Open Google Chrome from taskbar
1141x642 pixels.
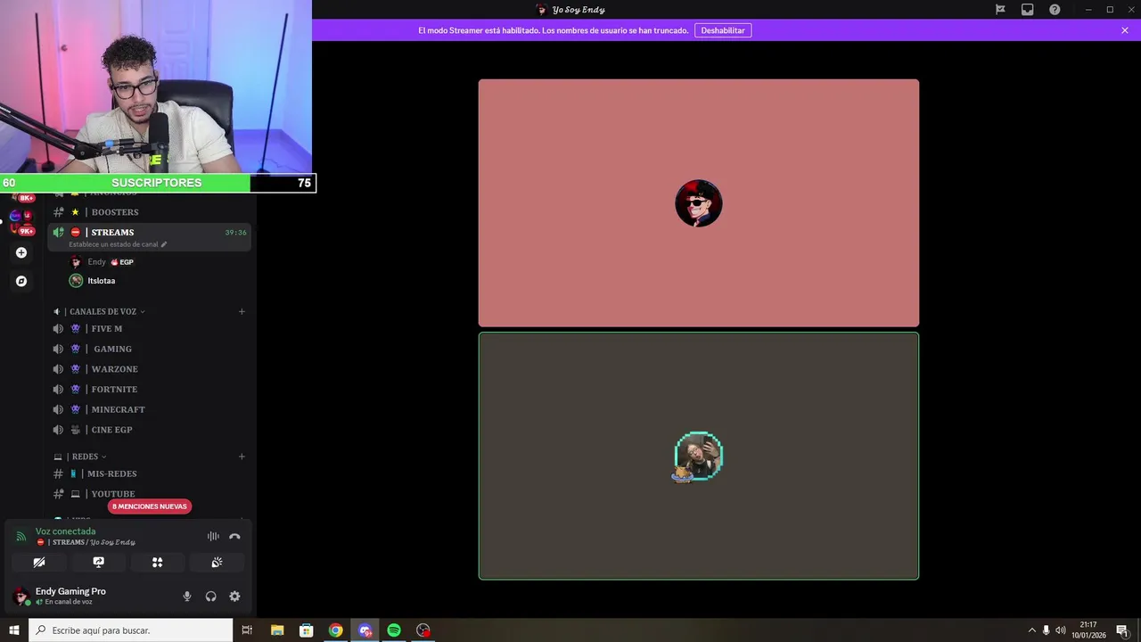(335, 630)
